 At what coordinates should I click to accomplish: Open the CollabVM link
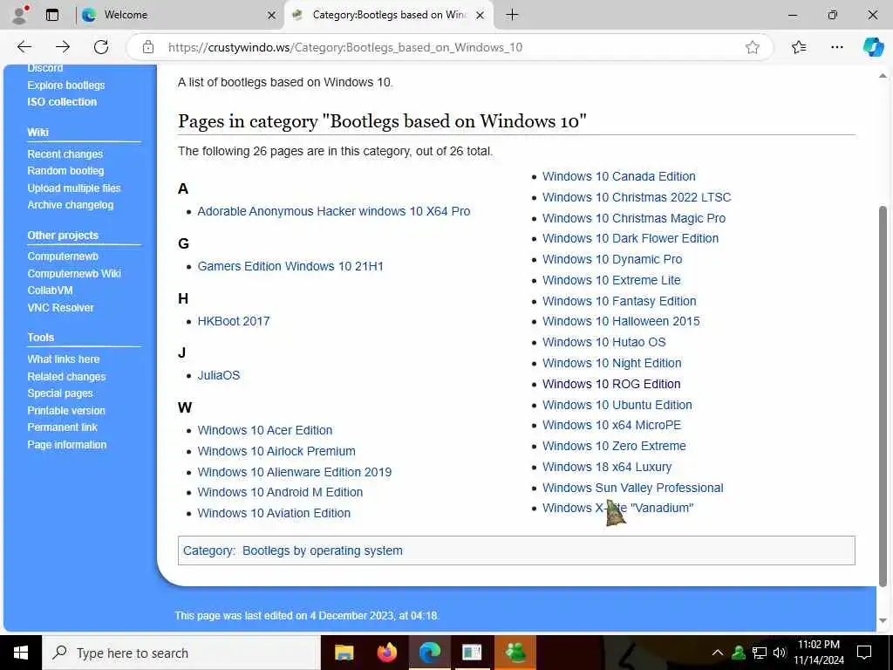[x=50, y=291]
